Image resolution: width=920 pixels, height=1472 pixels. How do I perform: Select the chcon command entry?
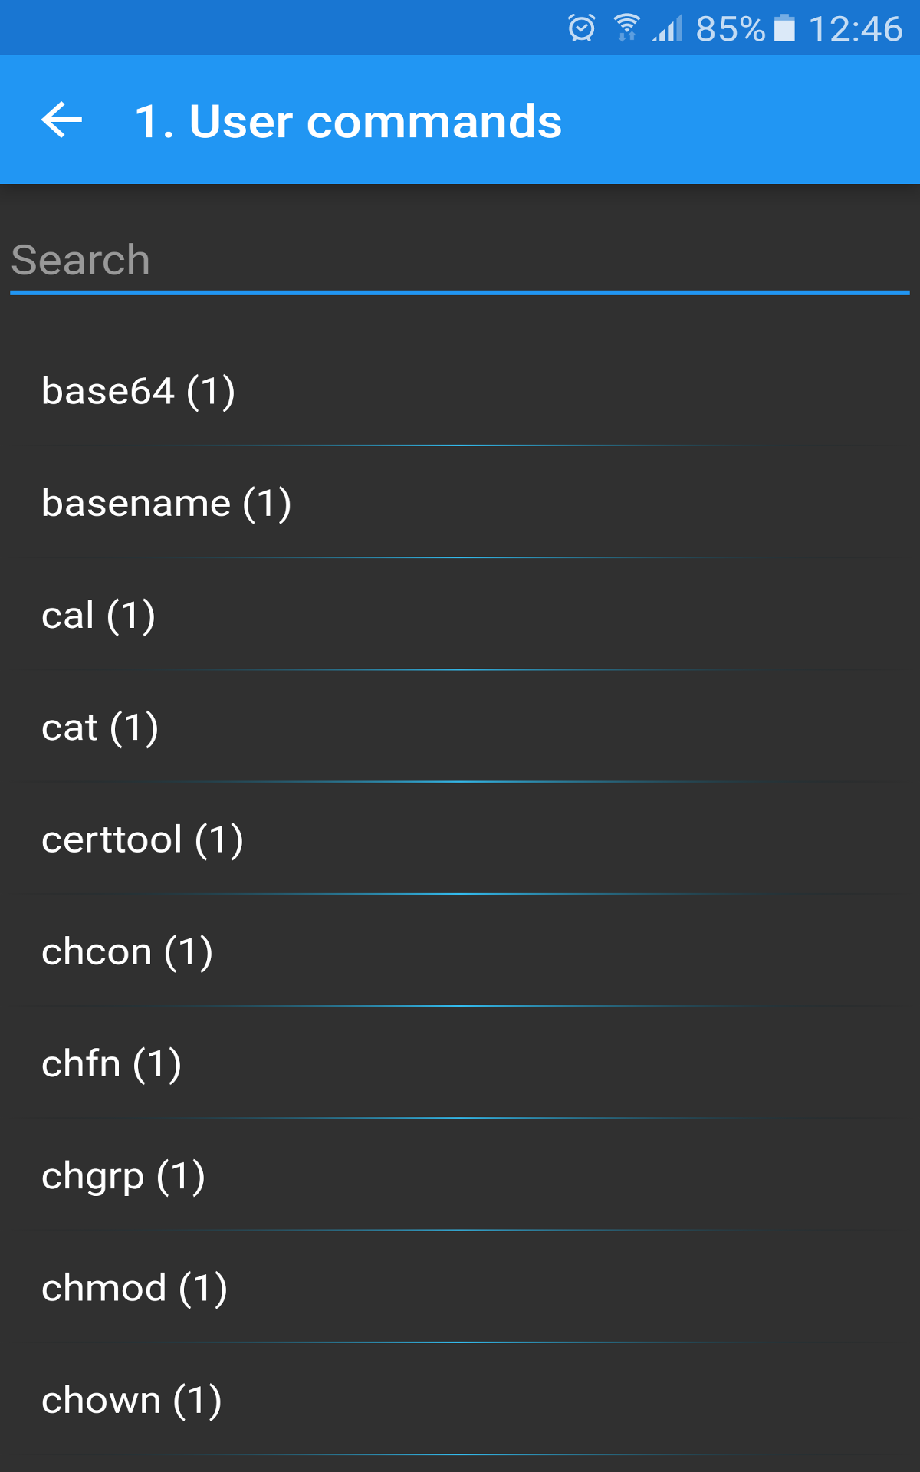[128, 951]
